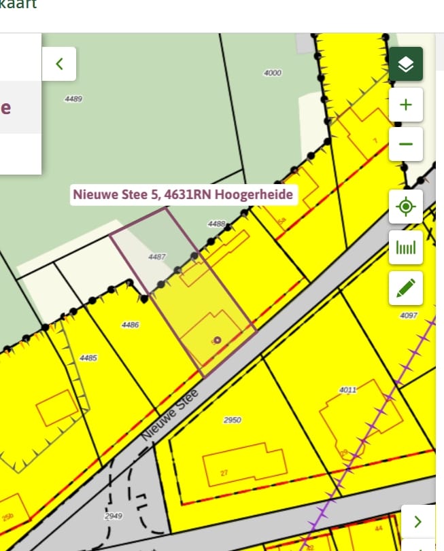444x551 pixels.
Task: Click parcel 4000 label
Action: click(272, 73)
